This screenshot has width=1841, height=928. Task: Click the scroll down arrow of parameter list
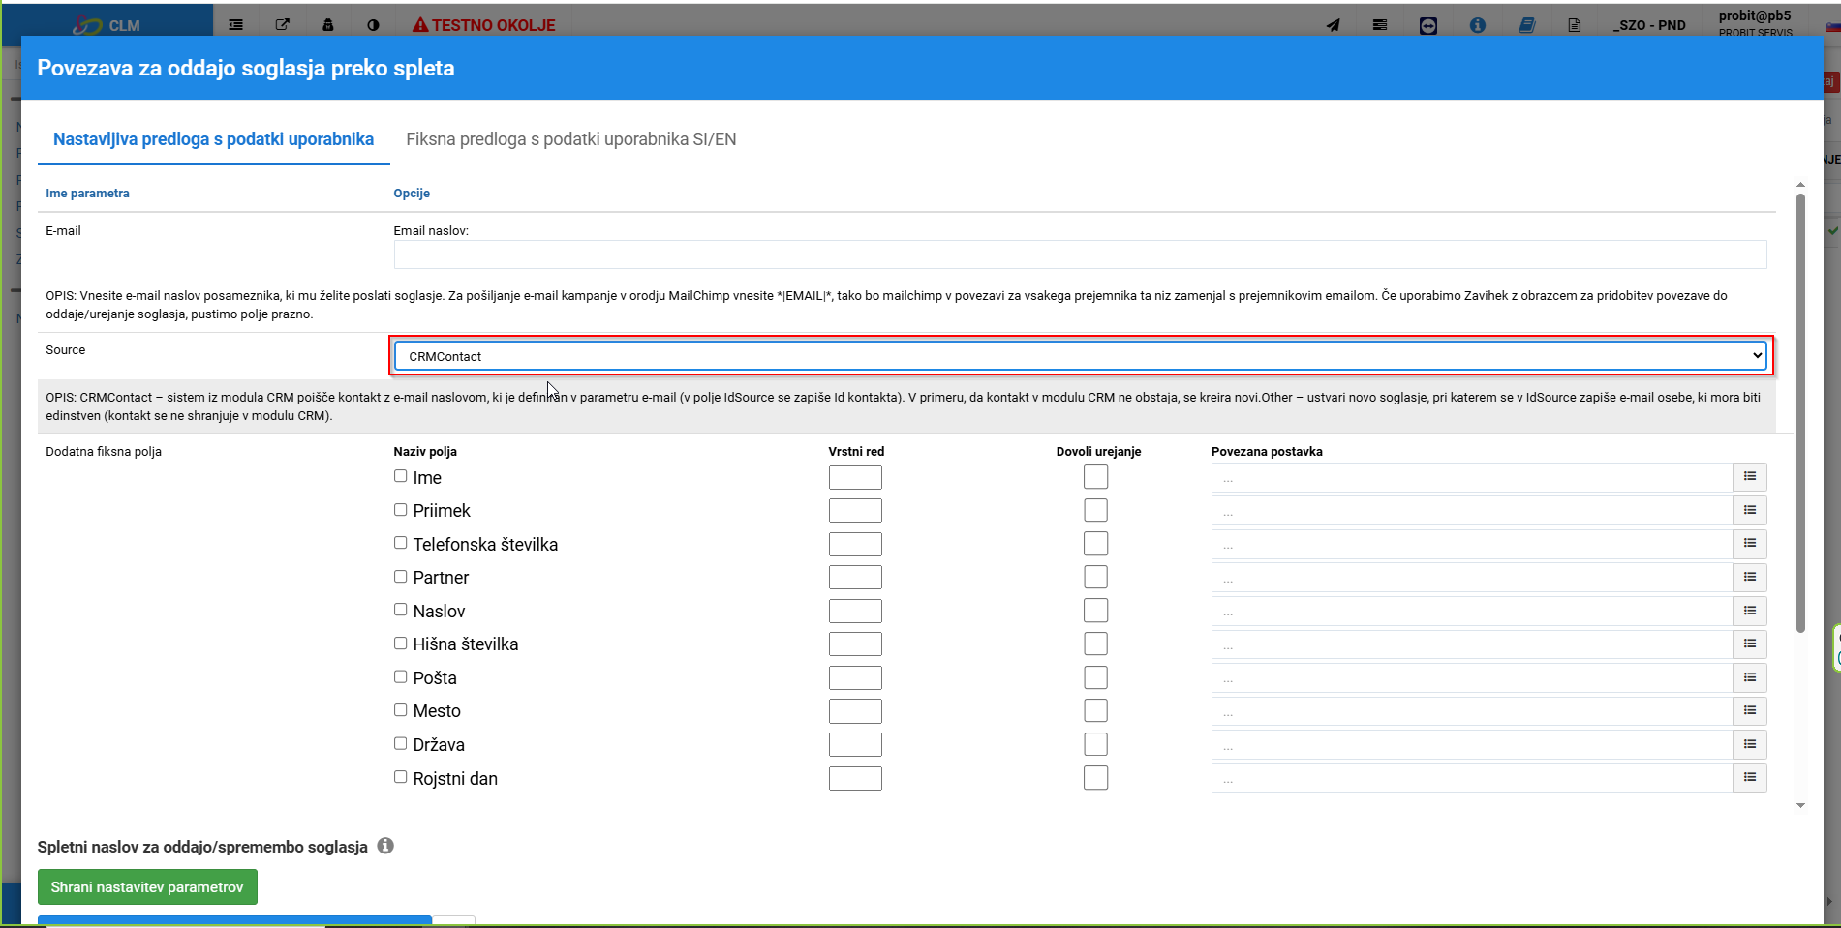(x=1800, y=805)
